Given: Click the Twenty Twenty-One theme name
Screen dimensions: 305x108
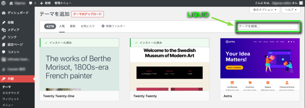Looking at the screenshot, I should [x=59, y=96].
